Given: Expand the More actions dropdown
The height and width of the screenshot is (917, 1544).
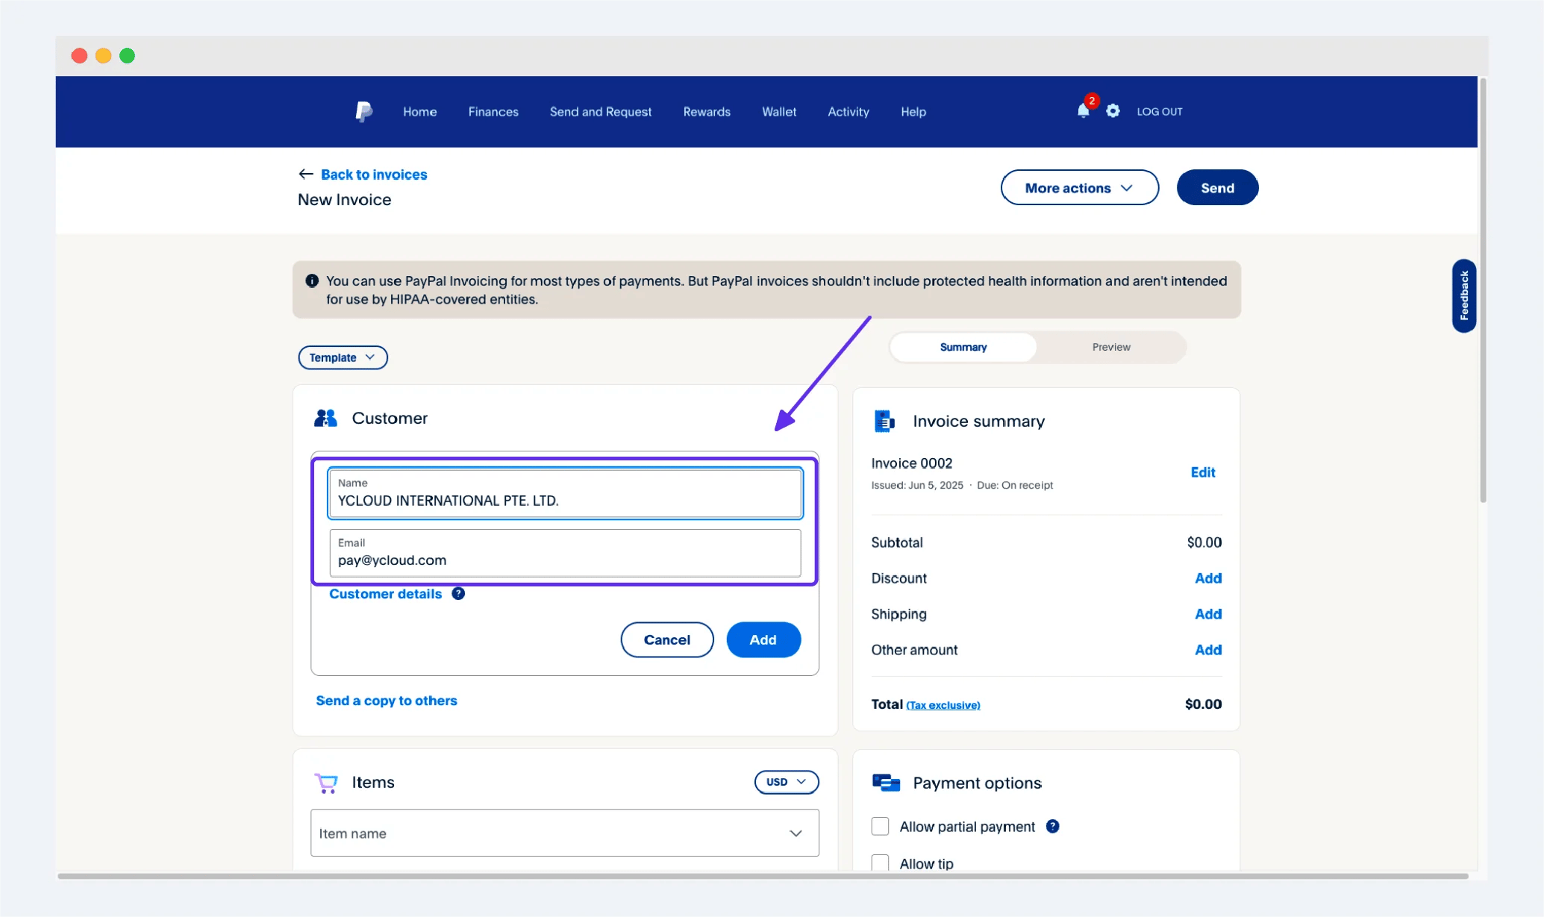Looking at the screenshot, I should 1079,188.
